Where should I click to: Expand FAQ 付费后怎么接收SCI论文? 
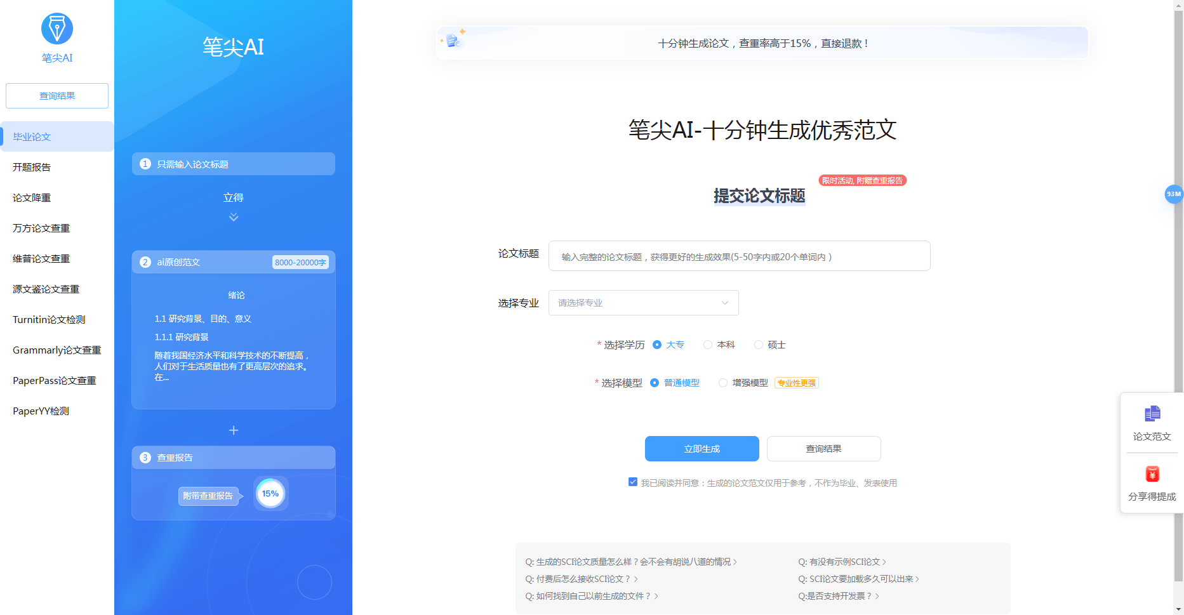coord(582,579)
